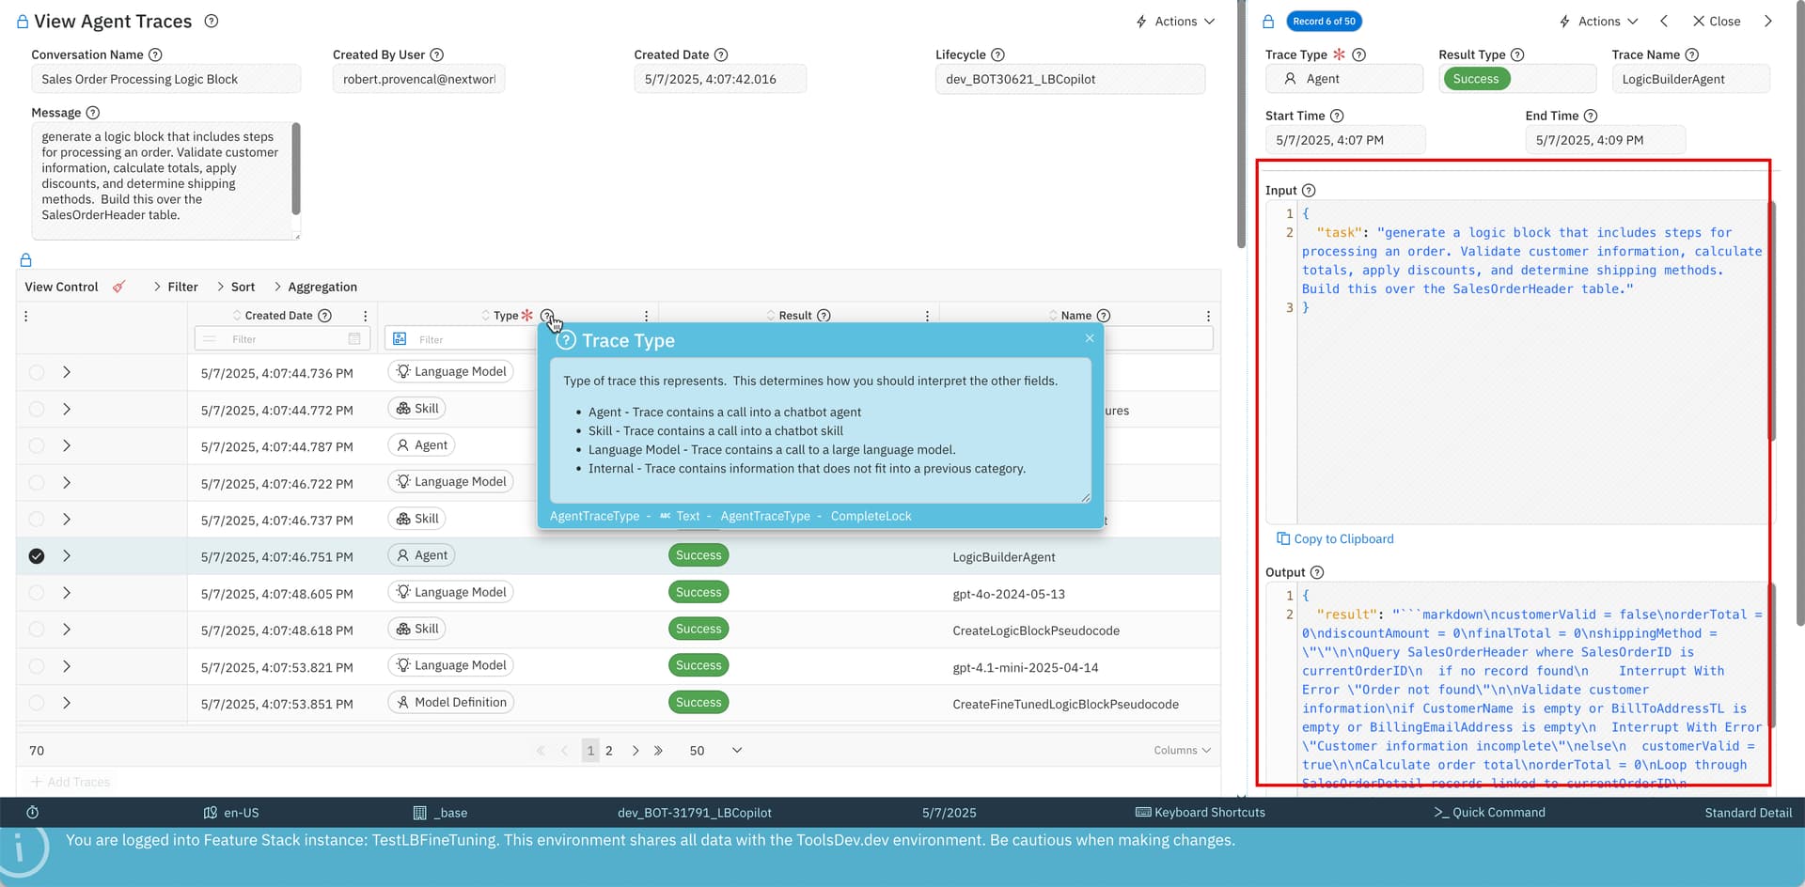The width and height of the screenshot is (1805, 887).
Task: Open Result column options menu
Action: 927,316
